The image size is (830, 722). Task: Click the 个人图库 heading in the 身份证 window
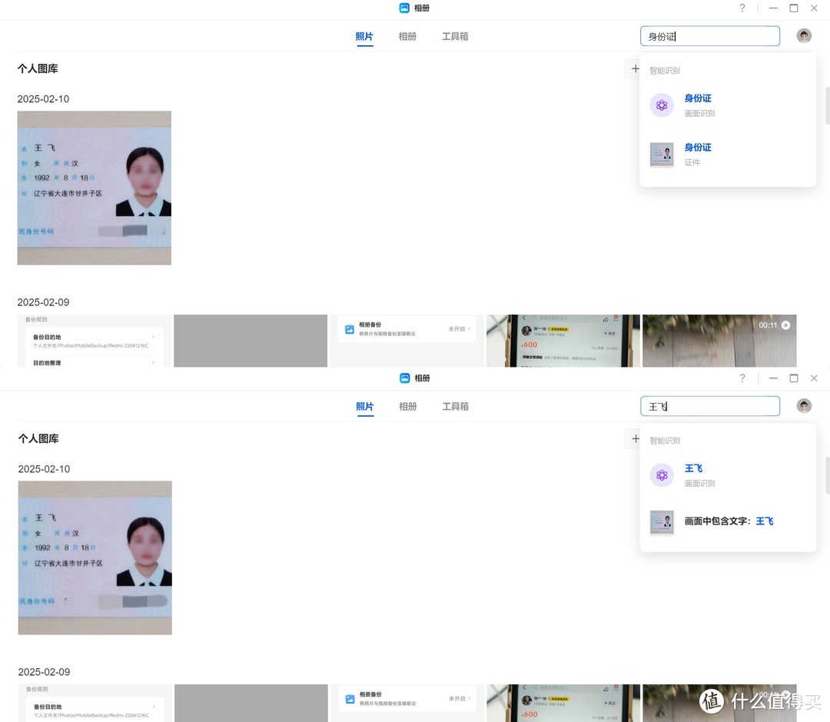point(38,69)
